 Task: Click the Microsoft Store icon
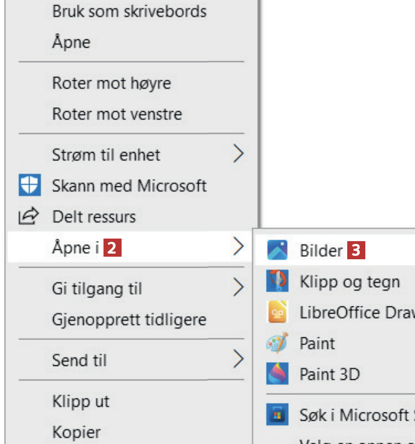(x=277, y=415)
